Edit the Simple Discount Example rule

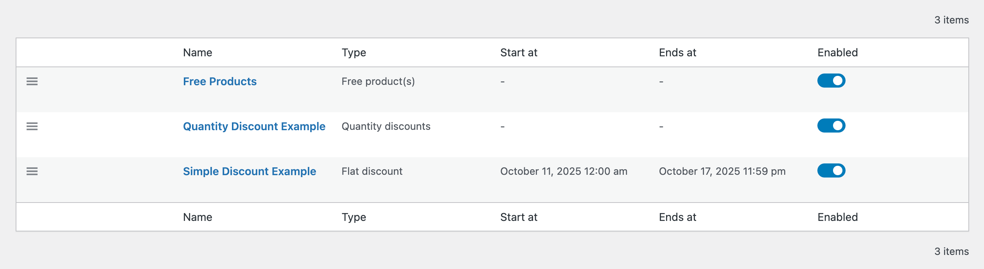[x=250, y=171]
